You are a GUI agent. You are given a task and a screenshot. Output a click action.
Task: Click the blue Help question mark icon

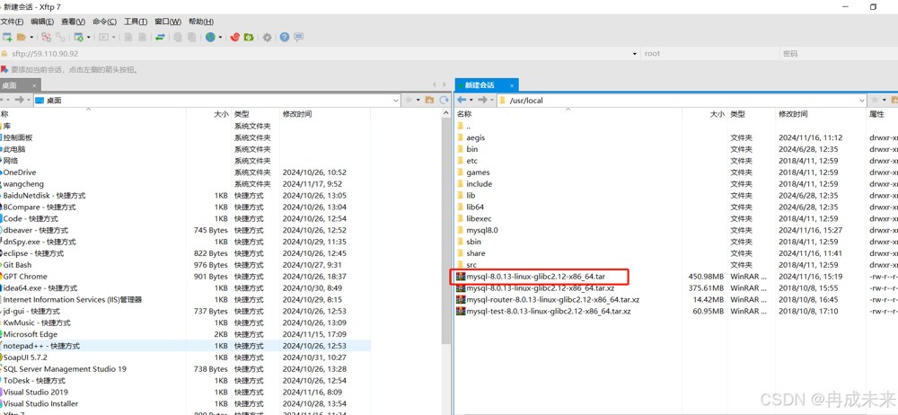click(285, 37)
